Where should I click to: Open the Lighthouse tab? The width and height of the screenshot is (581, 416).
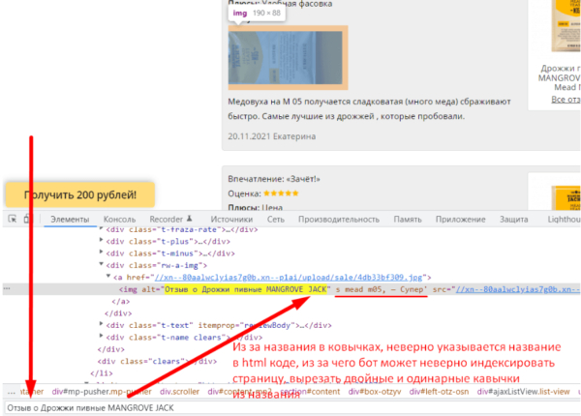coord(564,219)
